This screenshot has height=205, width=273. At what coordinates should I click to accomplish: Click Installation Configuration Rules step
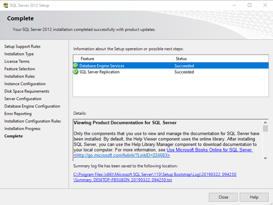tap(33, 121)
